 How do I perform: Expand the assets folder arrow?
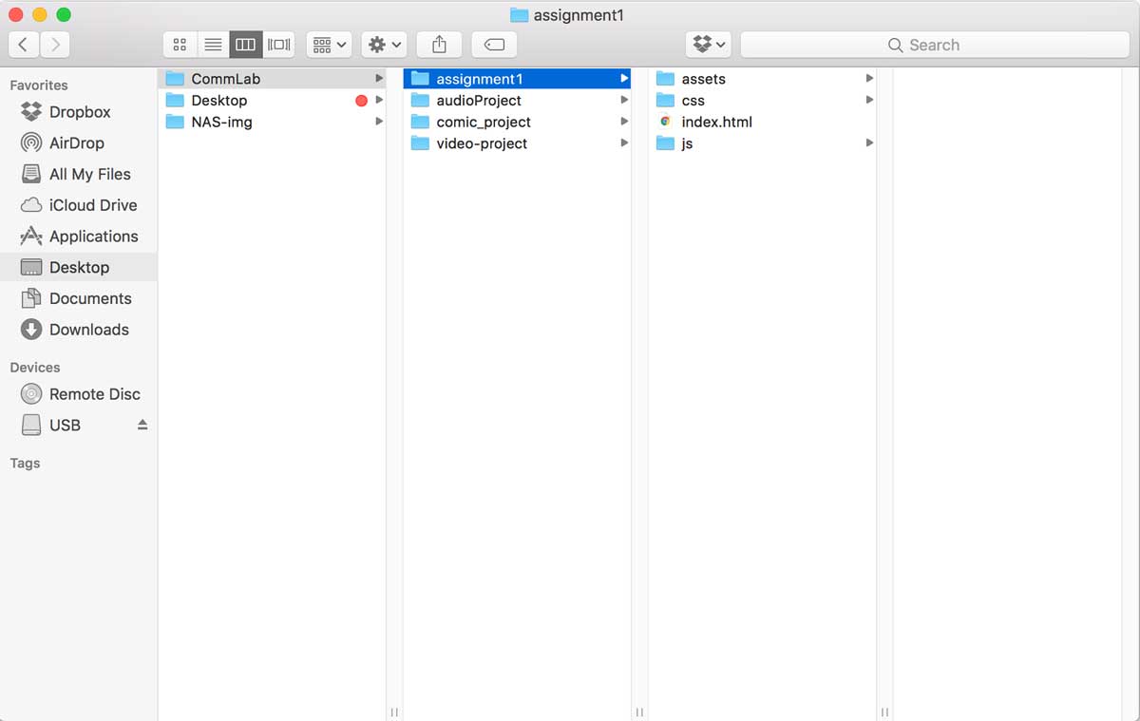click(869, 79)
